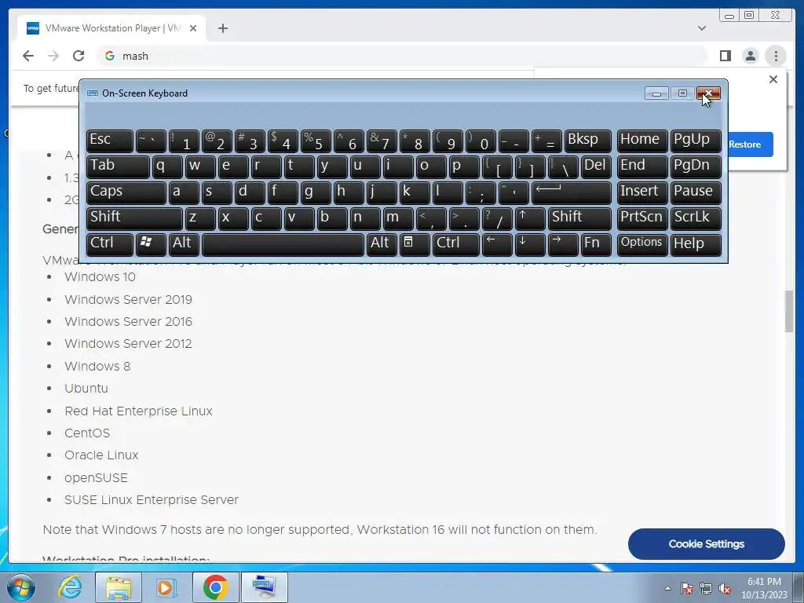Toggle the right Alt key
The image size is (804, 603).
382,244
